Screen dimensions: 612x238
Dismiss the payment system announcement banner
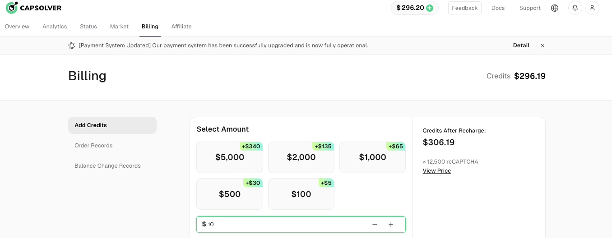tap(542, 46)
